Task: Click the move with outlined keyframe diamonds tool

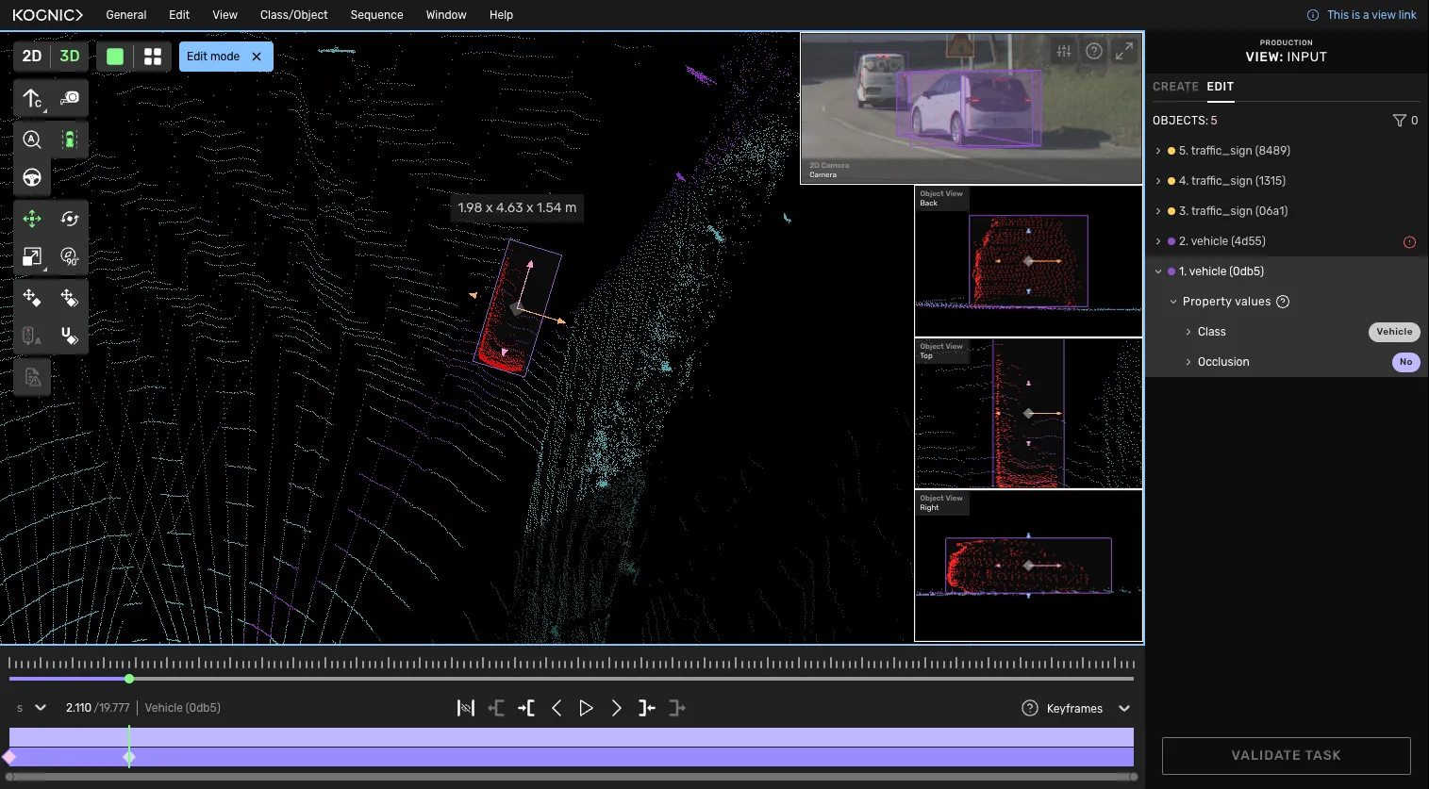Action: [70, 298]
